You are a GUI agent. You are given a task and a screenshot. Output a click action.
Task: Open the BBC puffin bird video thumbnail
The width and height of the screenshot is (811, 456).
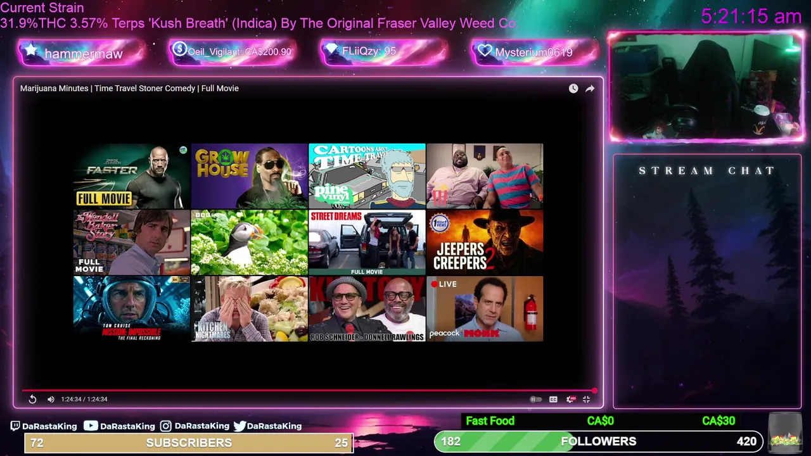(x=249, y=242)
